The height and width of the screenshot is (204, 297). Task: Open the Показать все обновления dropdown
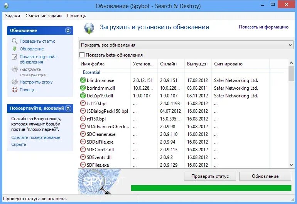[186, 45]
